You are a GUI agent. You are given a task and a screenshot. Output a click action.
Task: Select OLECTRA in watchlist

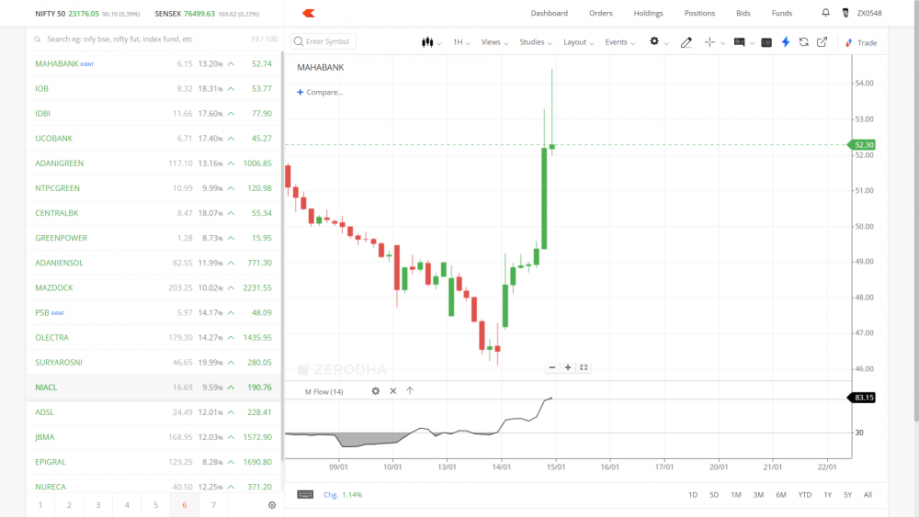click(x=153, y=337)
